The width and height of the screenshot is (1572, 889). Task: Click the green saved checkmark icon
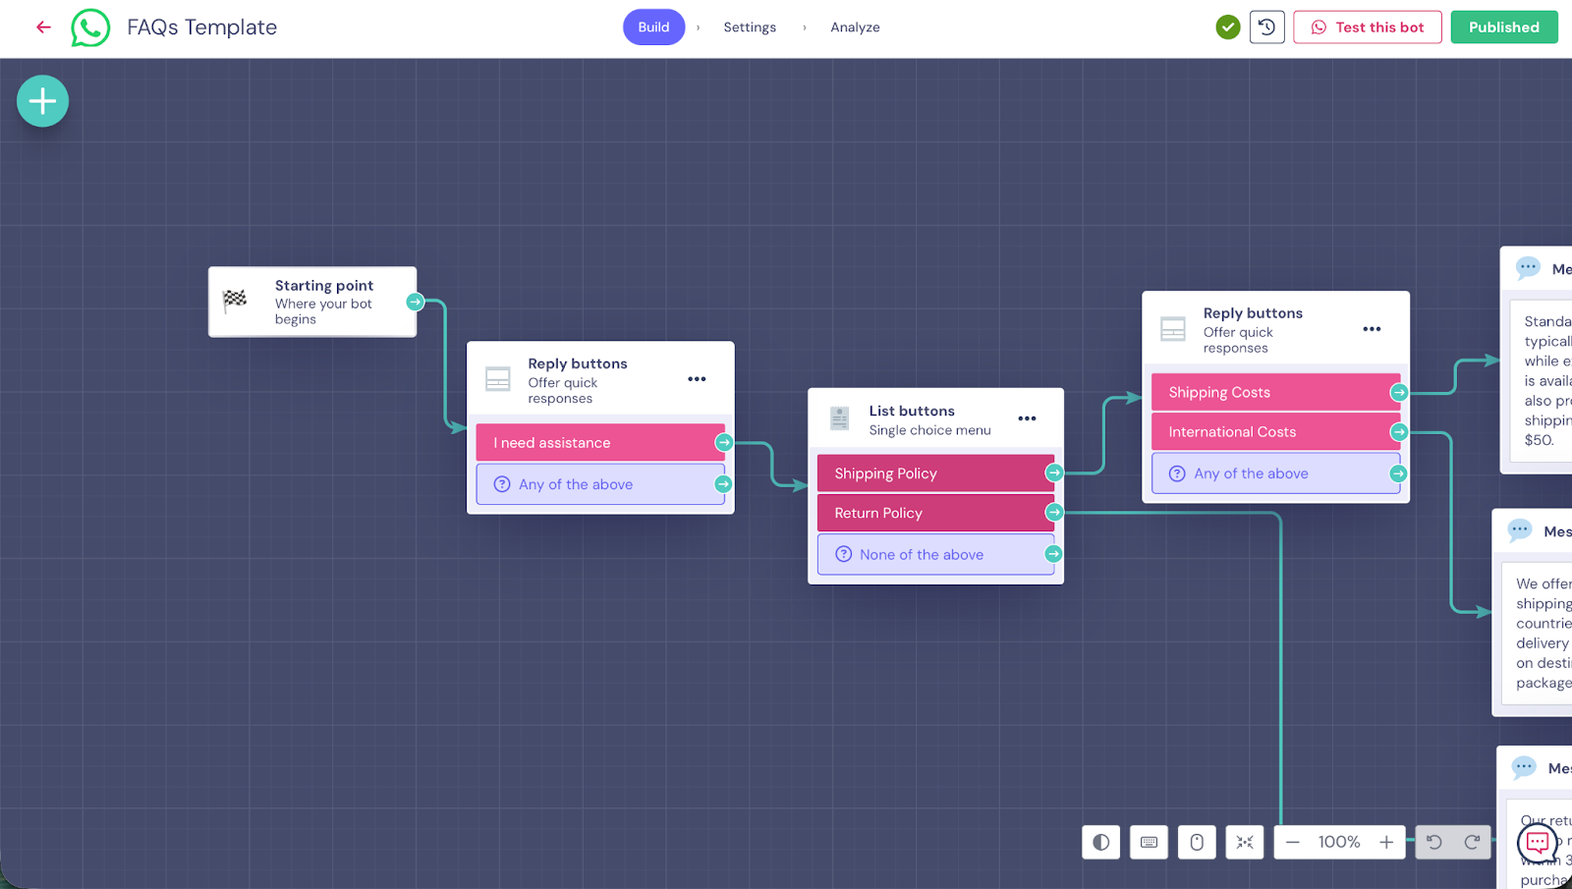1227,28
